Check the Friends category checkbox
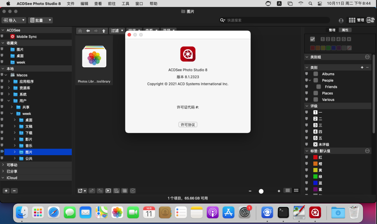 pos(319,87)
